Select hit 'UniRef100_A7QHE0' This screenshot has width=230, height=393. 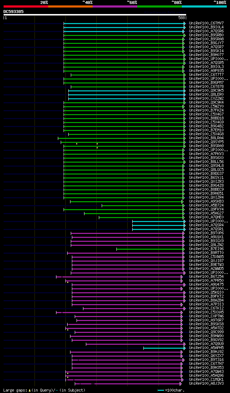coord(206,217)
